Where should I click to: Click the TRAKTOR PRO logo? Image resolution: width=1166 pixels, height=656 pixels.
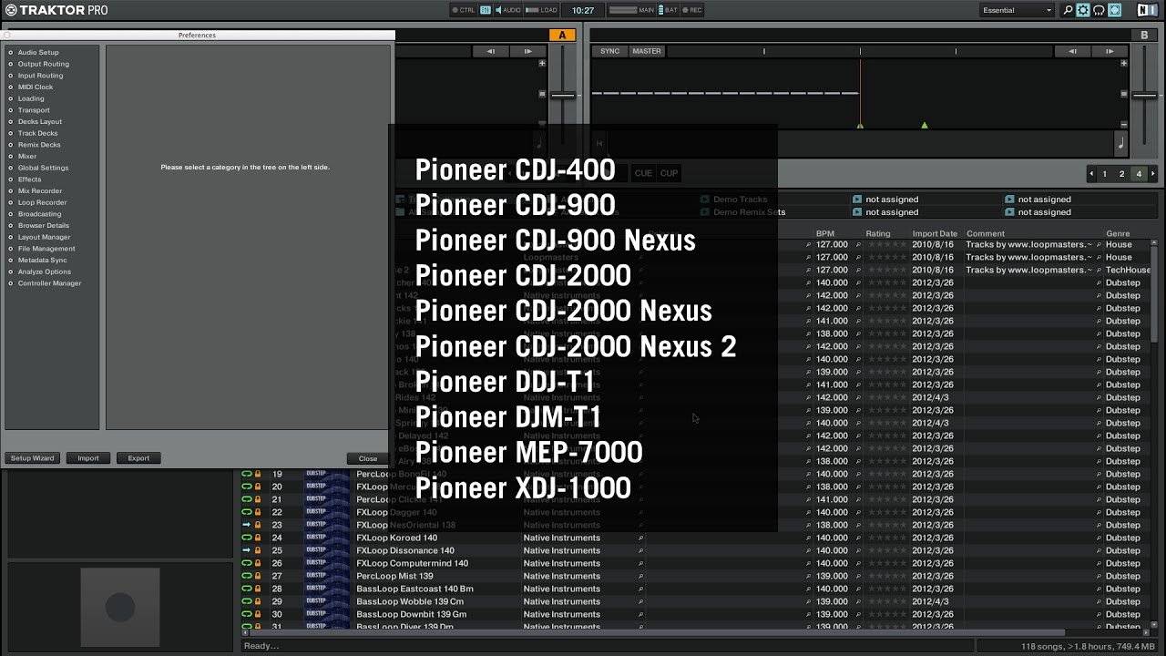(x=56, y=10)
